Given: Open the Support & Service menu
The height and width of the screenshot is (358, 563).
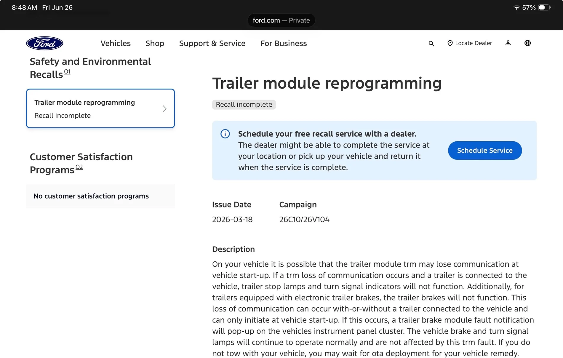Looking at the screenshot, I should (212, 43).
